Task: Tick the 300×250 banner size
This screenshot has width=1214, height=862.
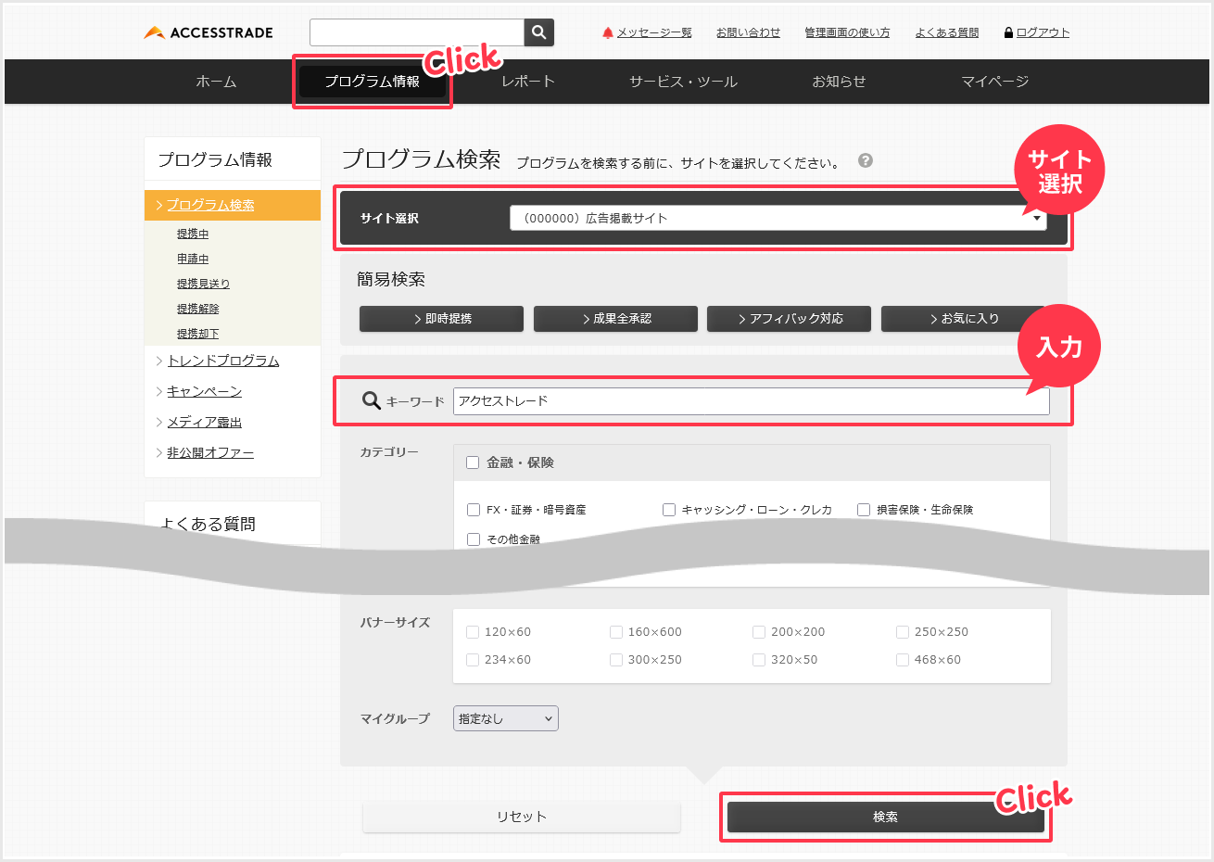Action: 616,660
